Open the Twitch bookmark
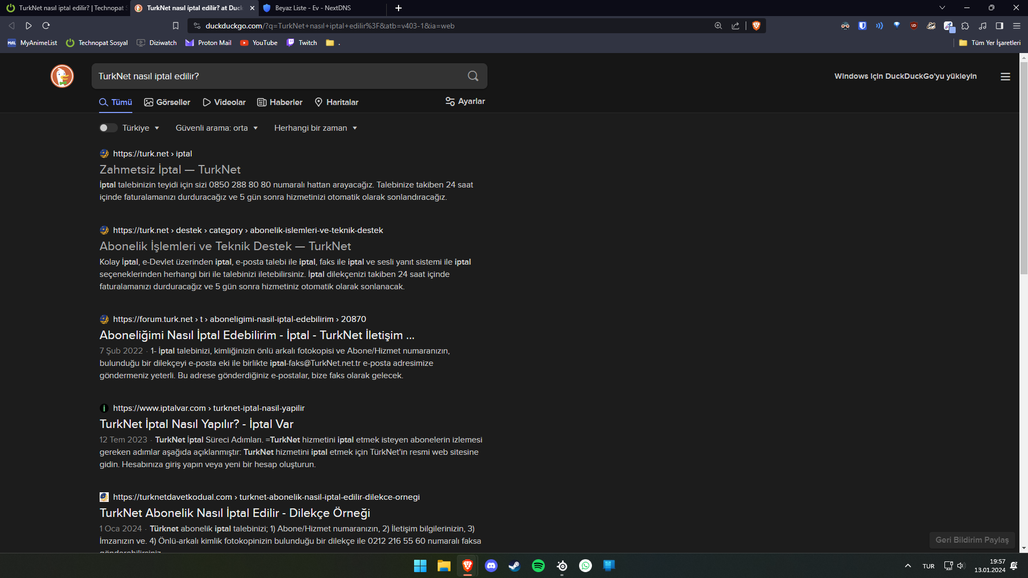 pos(302,43)
